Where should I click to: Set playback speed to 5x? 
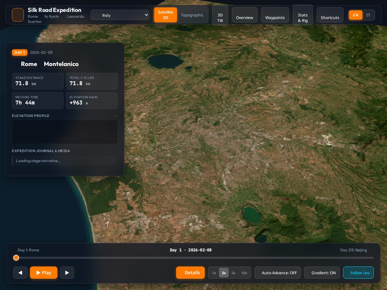click(233, 273)
